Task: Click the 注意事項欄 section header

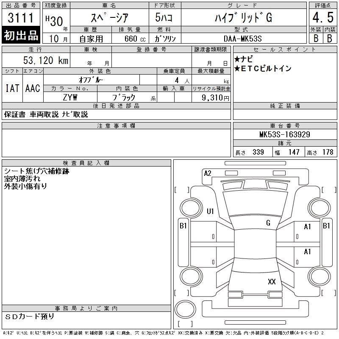Action: point(116,125)
